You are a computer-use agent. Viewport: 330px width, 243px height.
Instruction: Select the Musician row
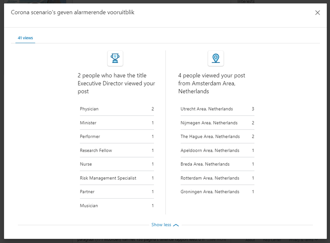[x=117, y=206]
